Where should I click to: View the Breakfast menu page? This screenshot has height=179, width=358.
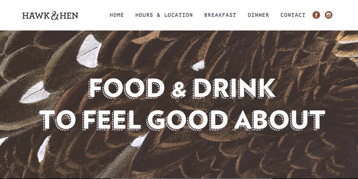pyautogui.click(x=220, y=15)
